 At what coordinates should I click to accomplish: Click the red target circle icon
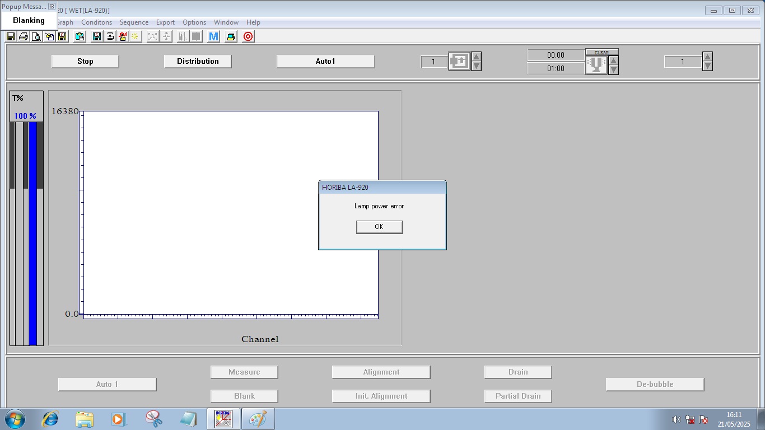pyautogui.click(x=248, y=36)
